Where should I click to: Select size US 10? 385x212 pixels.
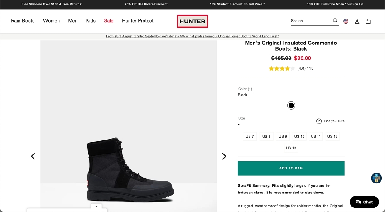(x=299, y=136)
